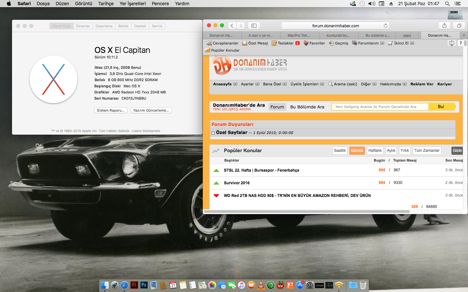This screenshot has height=292, width=468.
Task: Open Finder from the dock
Action: pyautogui.click(x=105, y=285)
